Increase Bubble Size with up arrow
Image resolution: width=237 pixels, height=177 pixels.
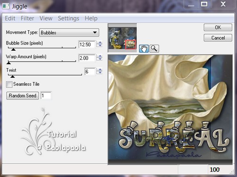[x=100, y=43]
